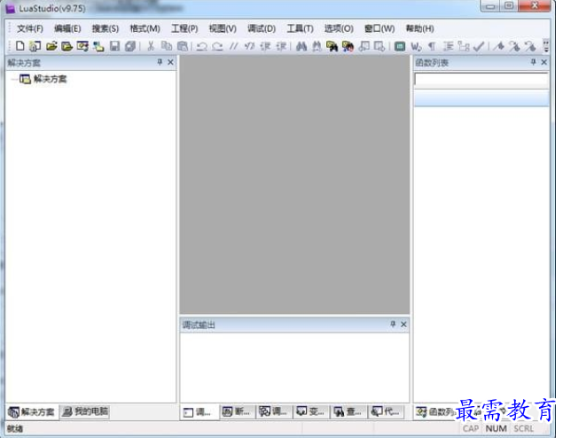Close the 函数列表 panel

544,62
